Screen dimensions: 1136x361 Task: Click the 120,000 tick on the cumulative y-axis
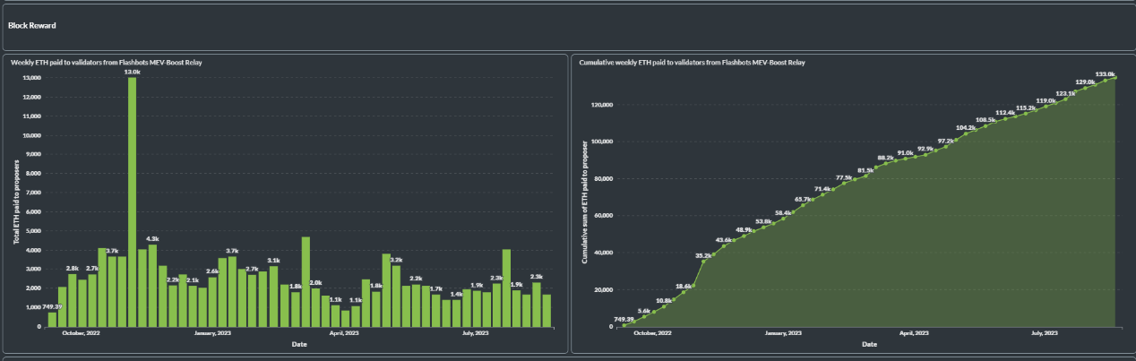602,105
